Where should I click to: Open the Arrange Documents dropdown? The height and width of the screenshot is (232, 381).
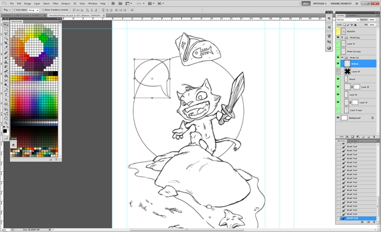tap(151, 4)
